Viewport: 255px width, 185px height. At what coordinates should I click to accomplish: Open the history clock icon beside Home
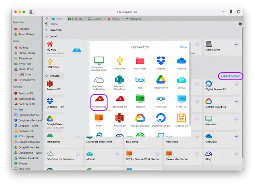pyautogui.click(x=47, y=24)
